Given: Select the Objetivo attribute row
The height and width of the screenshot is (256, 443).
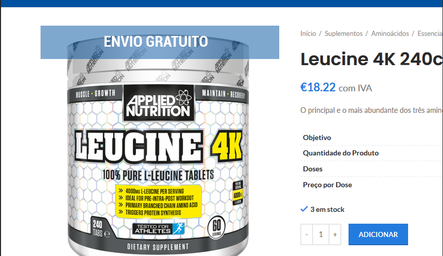Looking at the screenshot, I should click(372, 137).
